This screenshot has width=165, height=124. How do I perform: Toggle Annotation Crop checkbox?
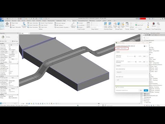(x=10, y=68)
